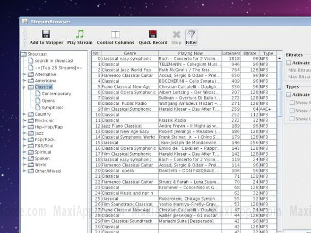
Task: Click the Pop/Rock folder icon
Action: 31,140
